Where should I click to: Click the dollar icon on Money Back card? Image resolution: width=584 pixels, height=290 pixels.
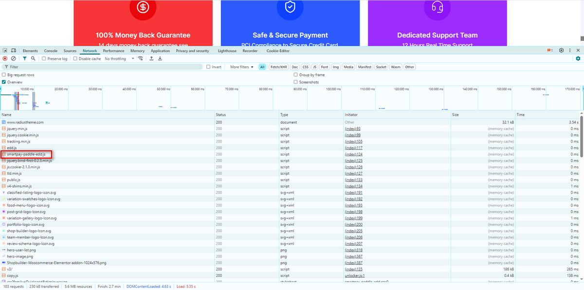(x=143, y=7)
